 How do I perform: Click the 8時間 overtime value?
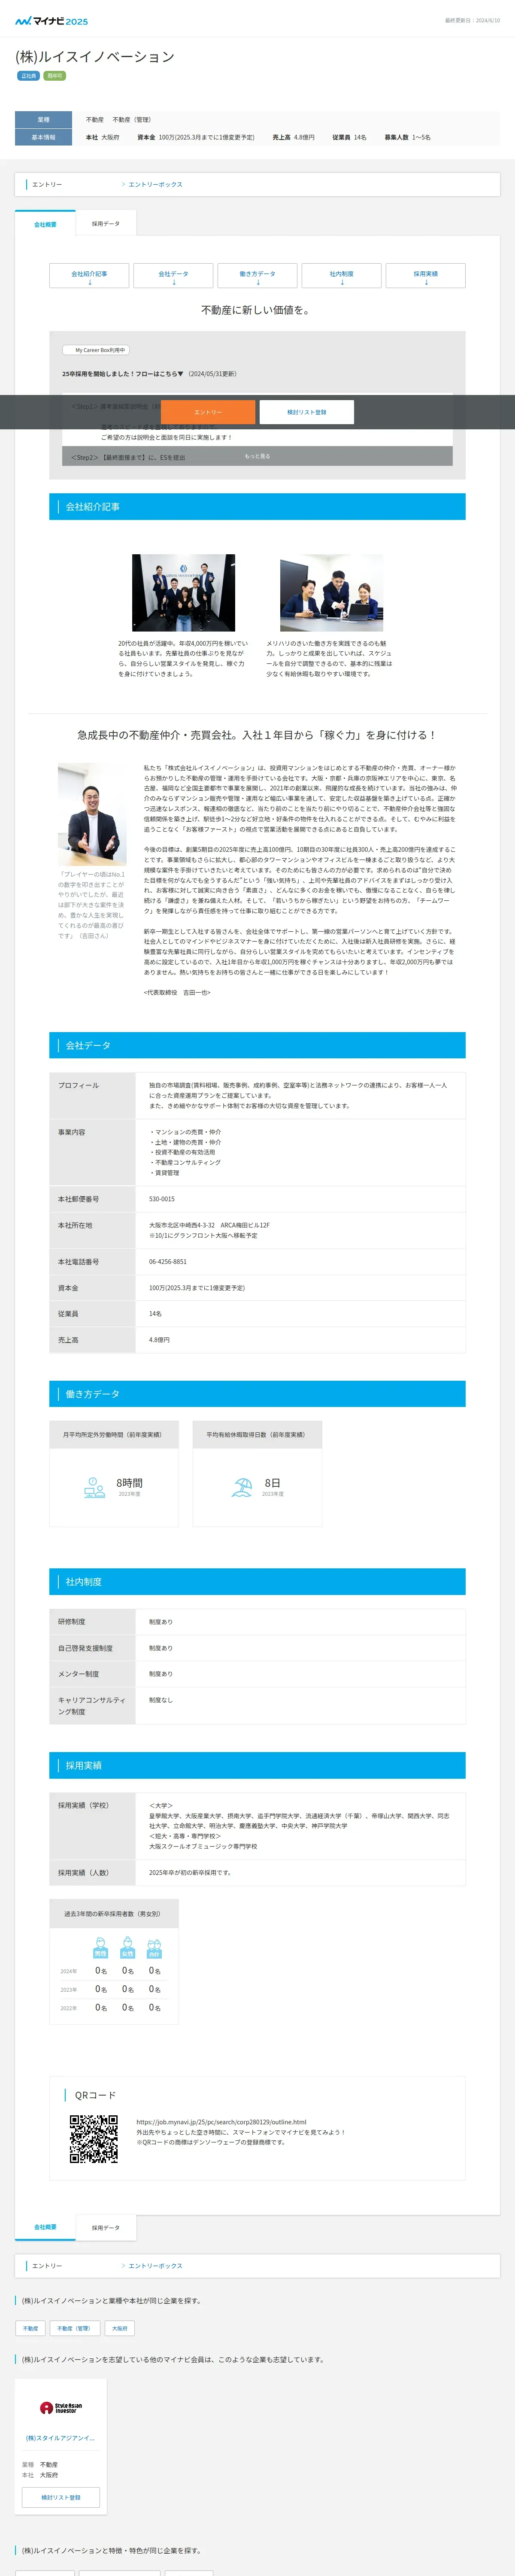point(129,1482)
